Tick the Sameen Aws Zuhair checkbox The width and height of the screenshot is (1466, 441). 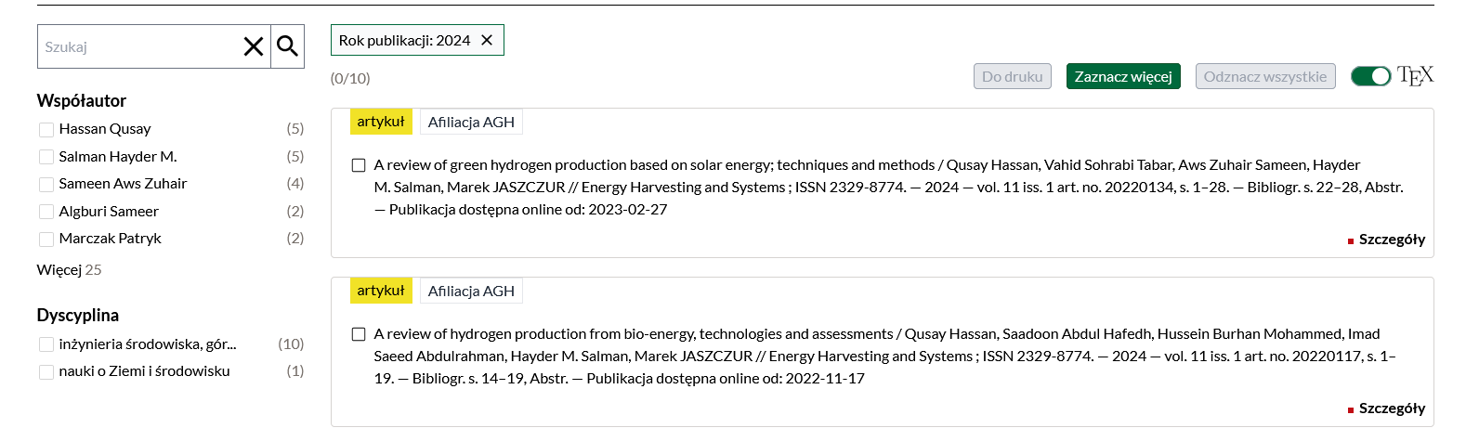point(46,184)
